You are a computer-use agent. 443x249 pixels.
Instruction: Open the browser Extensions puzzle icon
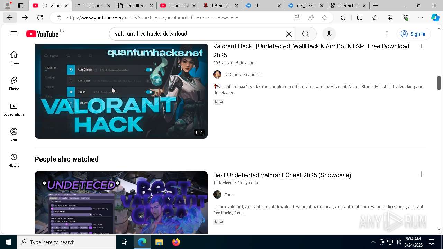[x=343, y=18]
